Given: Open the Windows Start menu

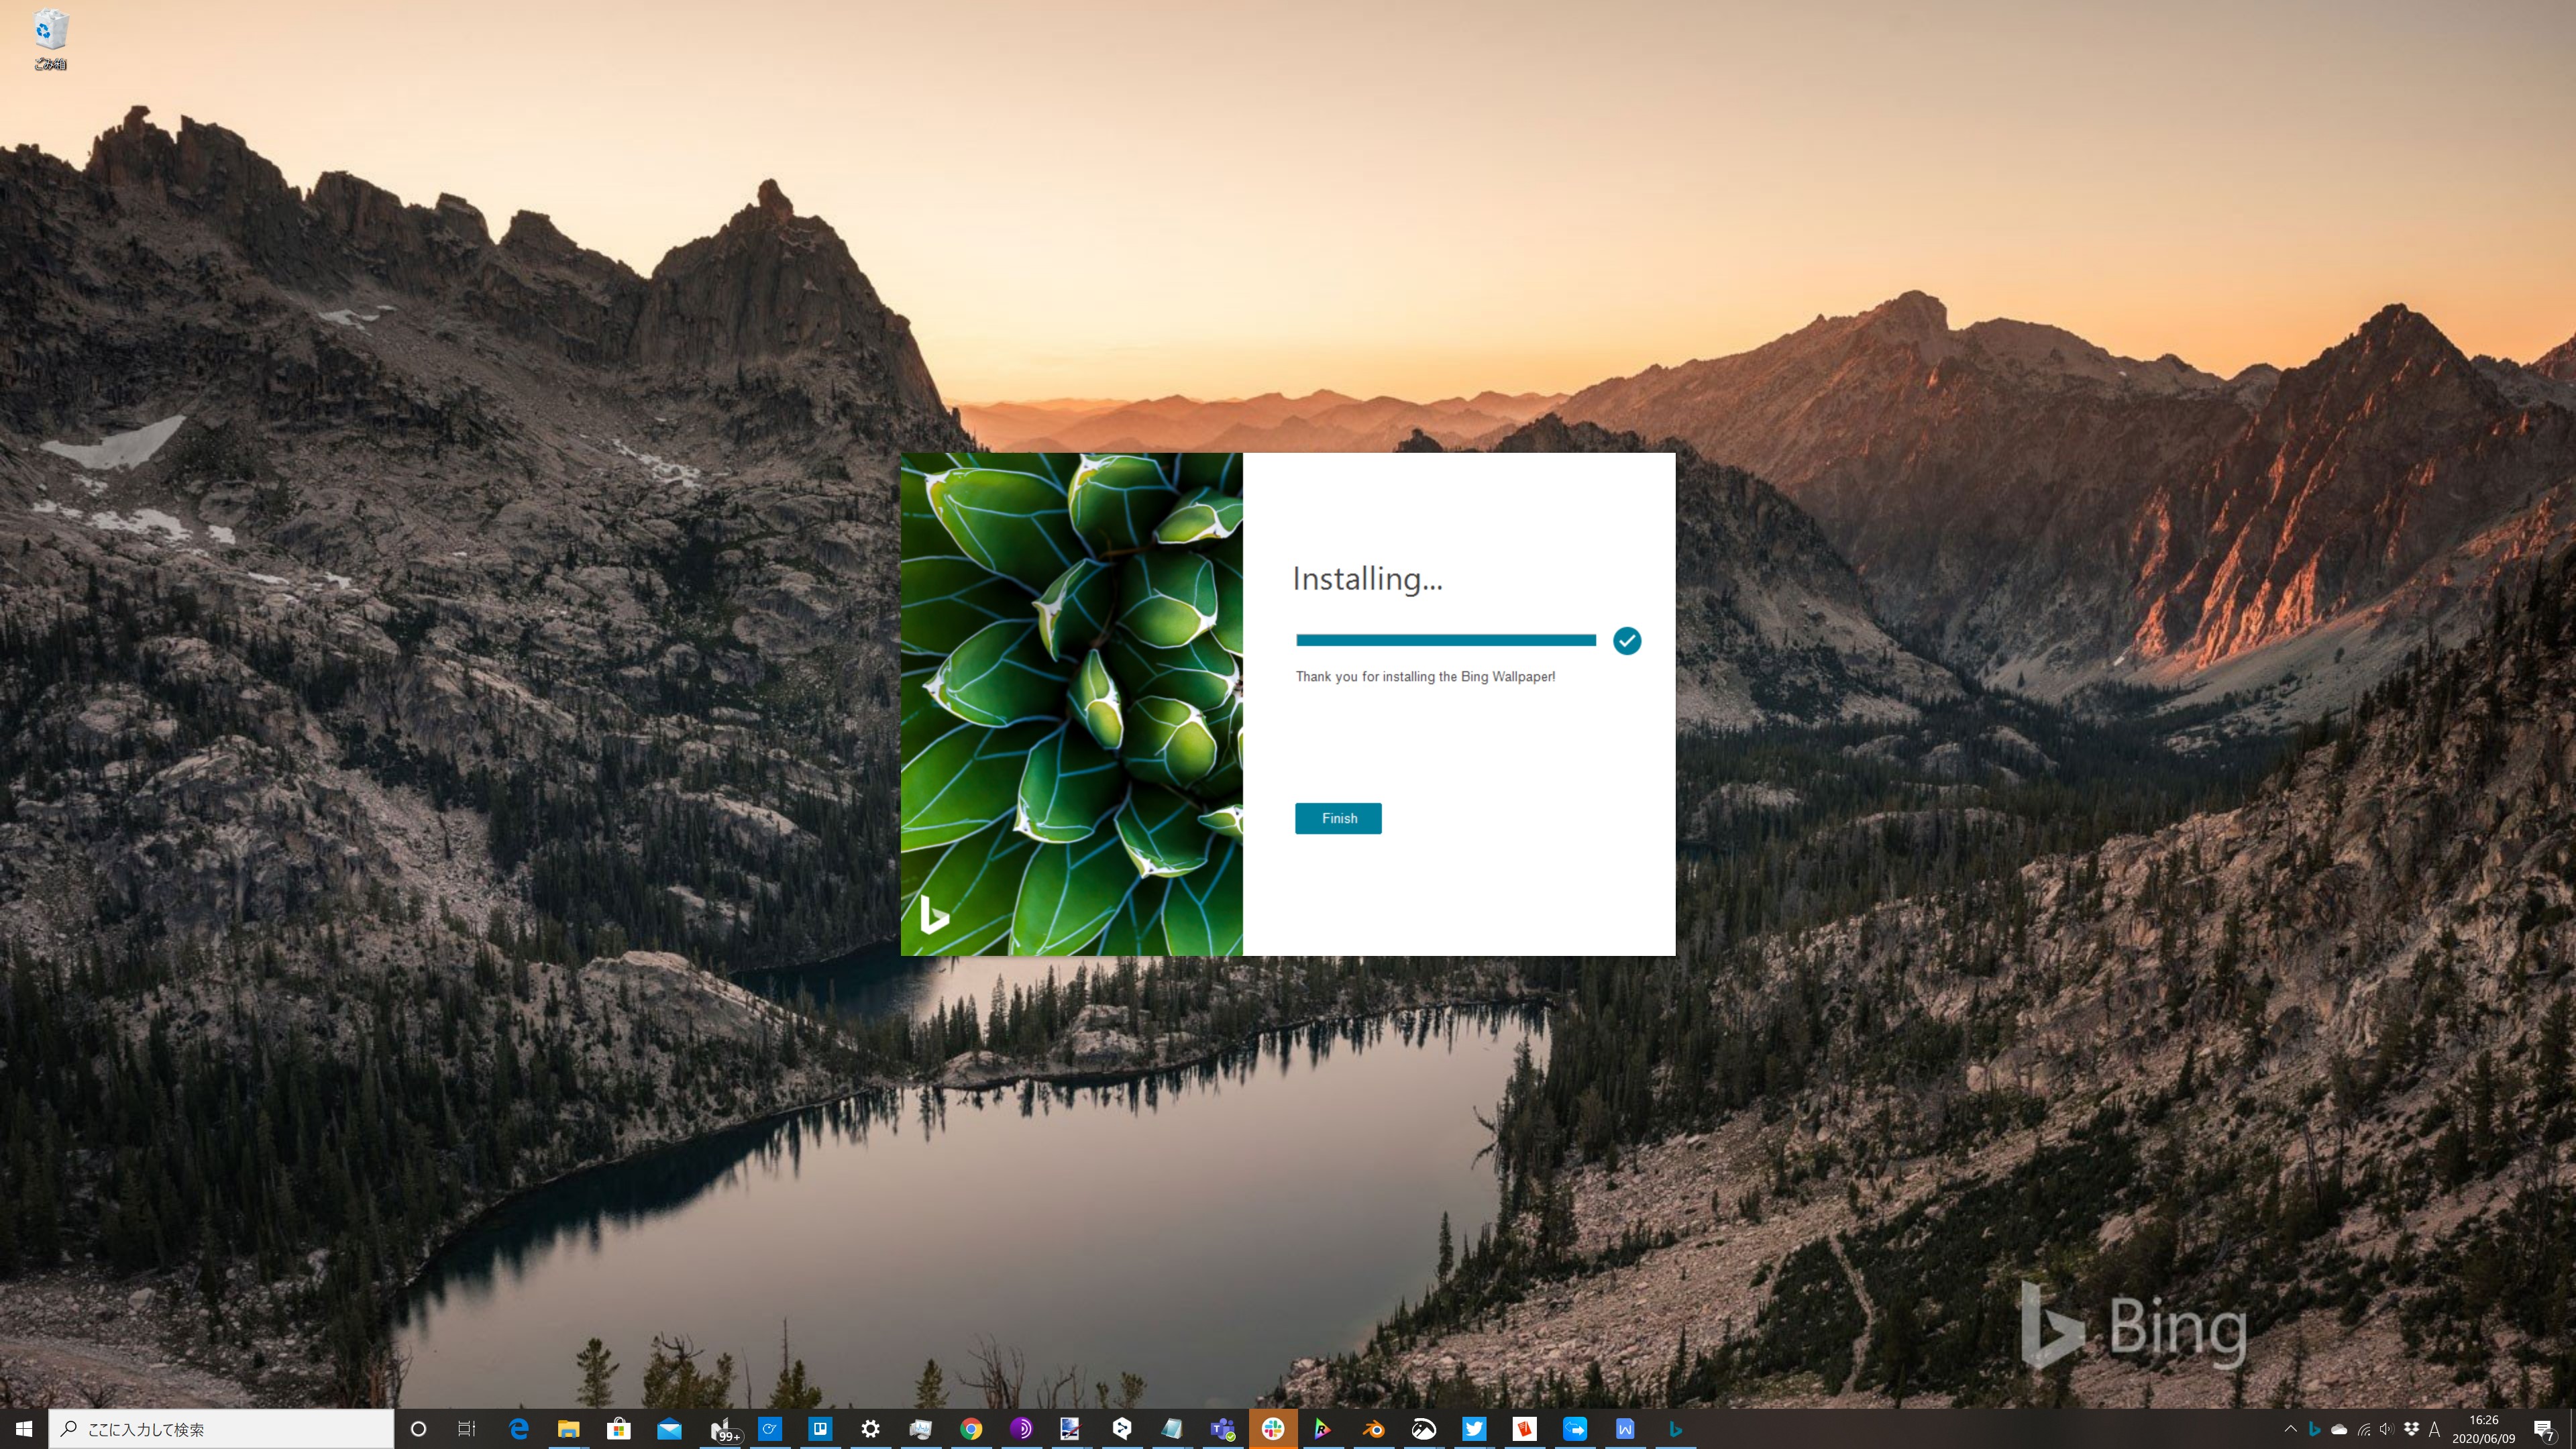Looking at the screenshot, I should (x=24, y=1429).
